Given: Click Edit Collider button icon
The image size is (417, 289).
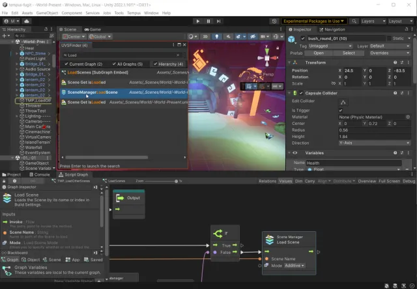Looking at the screenshot, I should point(343,102).
